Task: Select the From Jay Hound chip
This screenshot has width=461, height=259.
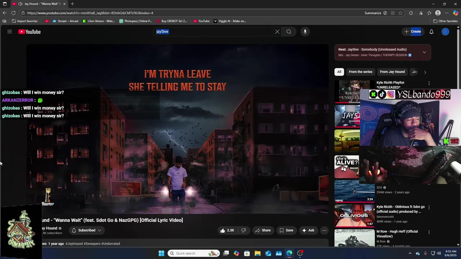Action: coord(392,72)
